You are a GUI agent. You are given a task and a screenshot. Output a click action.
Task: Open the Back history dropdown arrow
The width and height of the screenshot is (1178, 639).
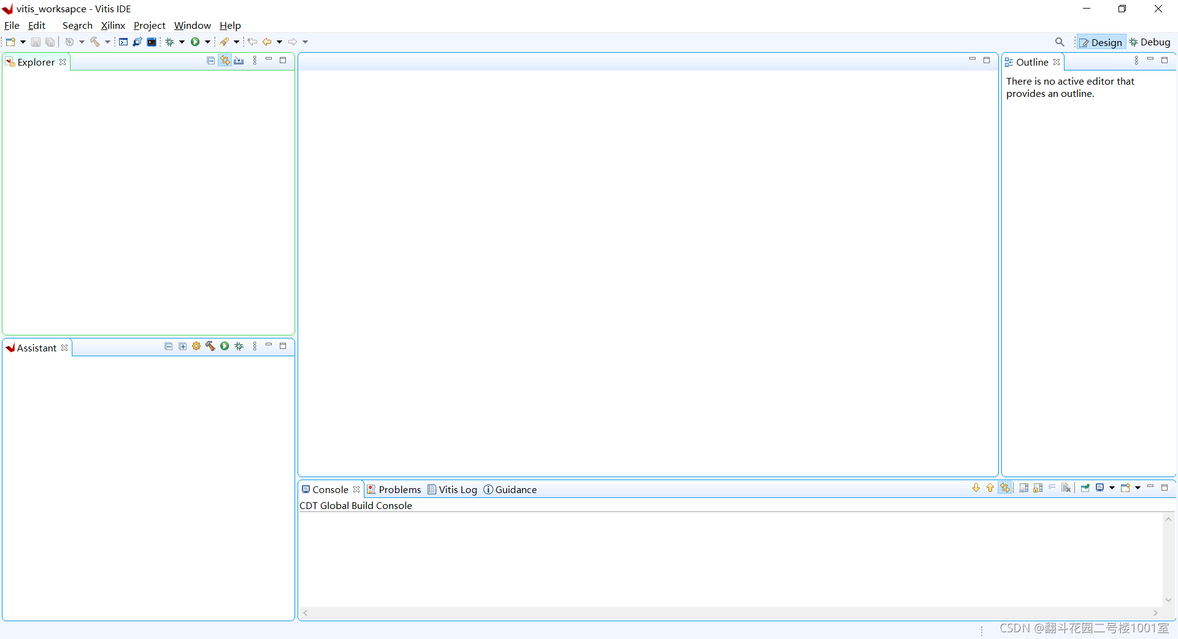click(x=279, y=42)
